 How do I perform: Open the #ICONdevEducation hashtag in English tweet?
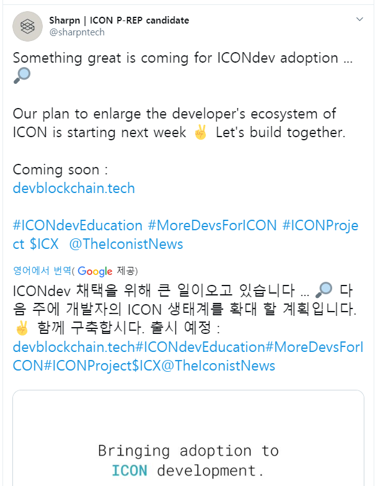[77, 225]
